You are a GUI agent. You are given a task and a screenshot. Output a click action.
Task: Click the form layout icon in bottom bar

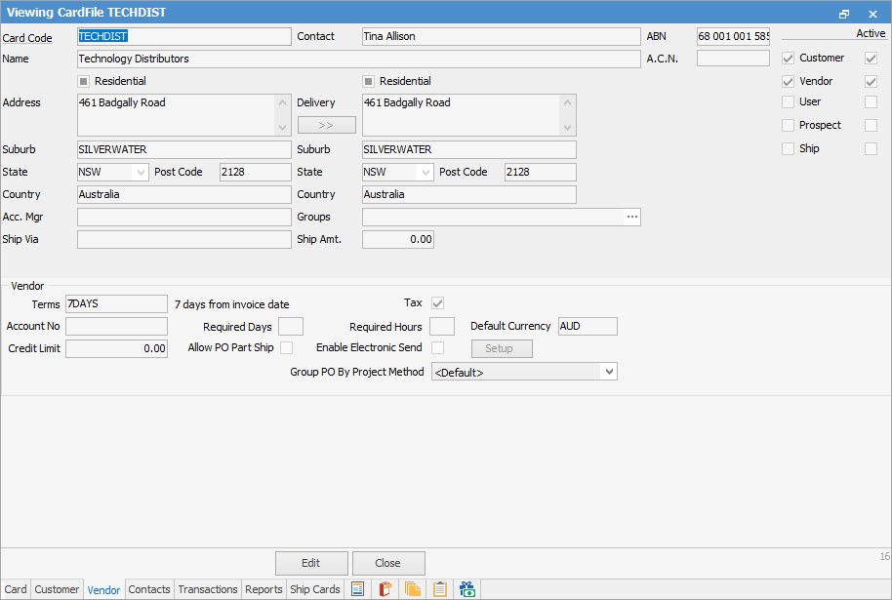358,589
